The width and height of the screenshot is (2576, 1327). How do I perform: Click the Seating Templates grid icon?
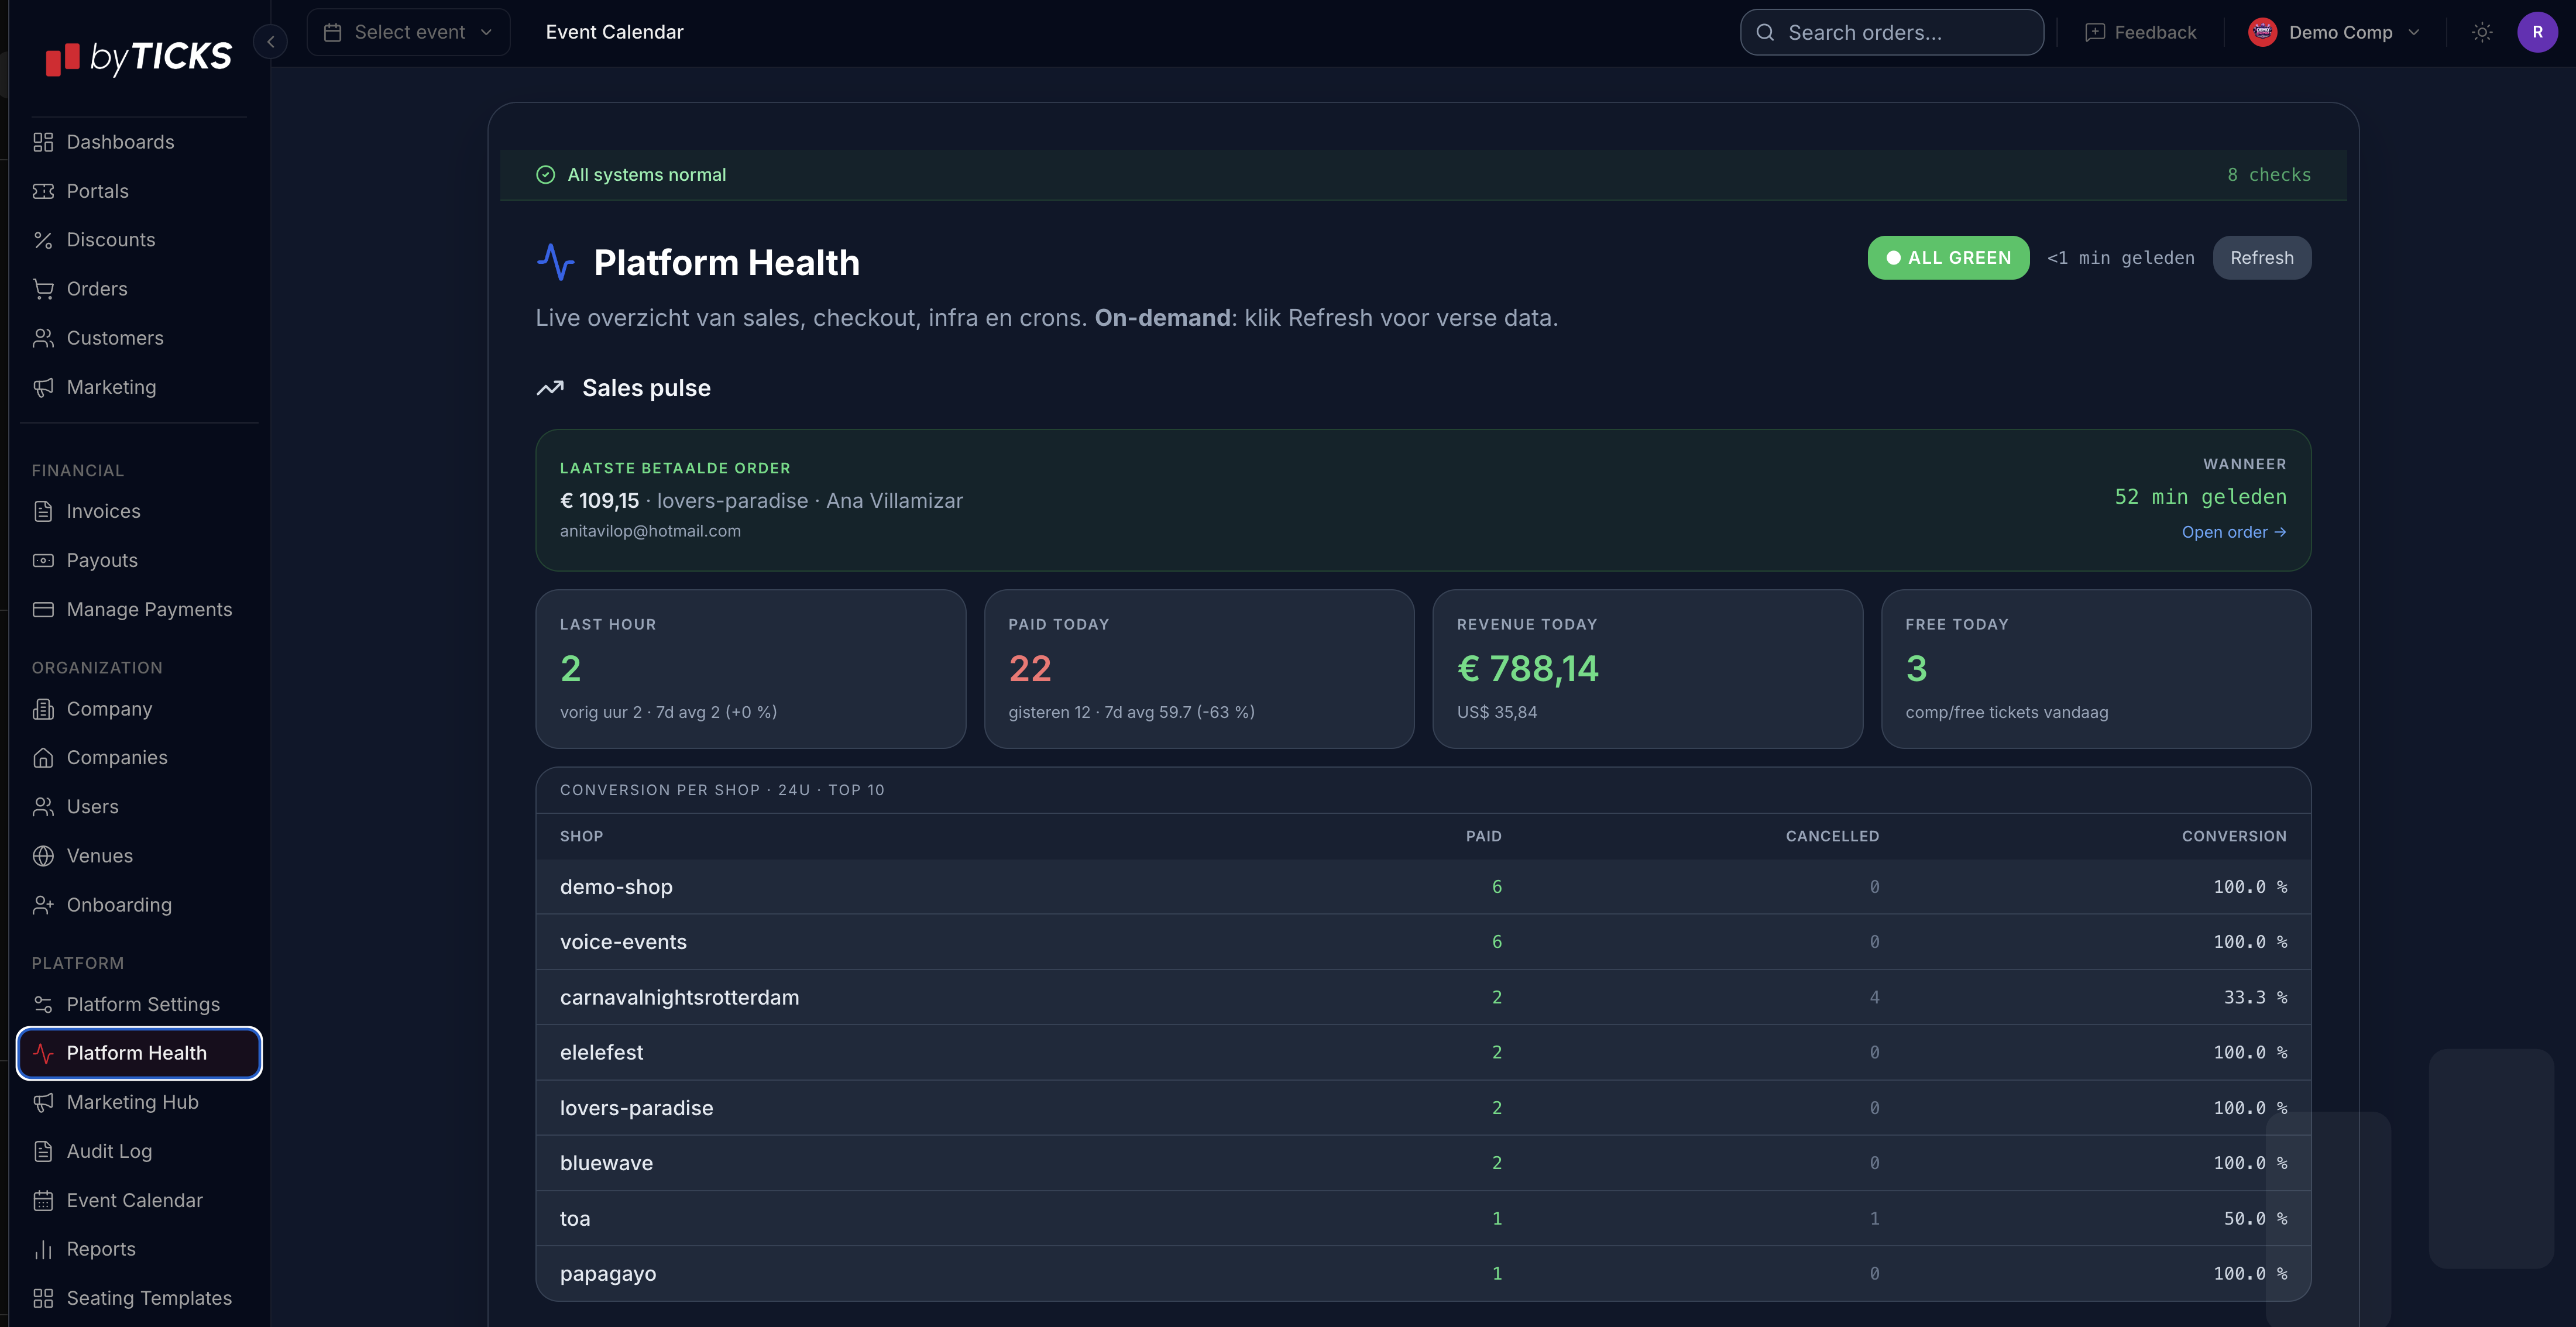43,1298
